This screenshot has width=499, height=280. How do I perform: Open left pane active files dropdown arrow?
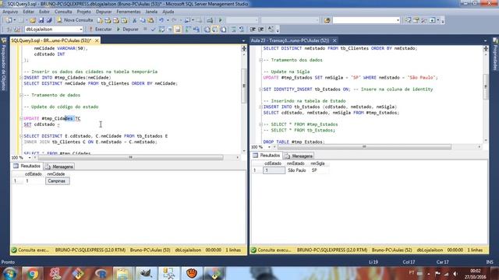[x=243, y=40]
